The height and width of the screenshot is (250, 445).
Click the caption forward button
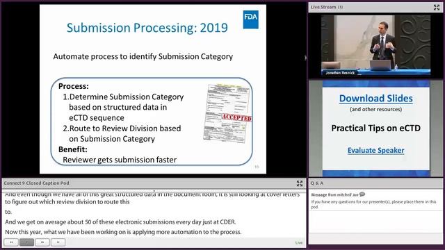coord(42,242)
